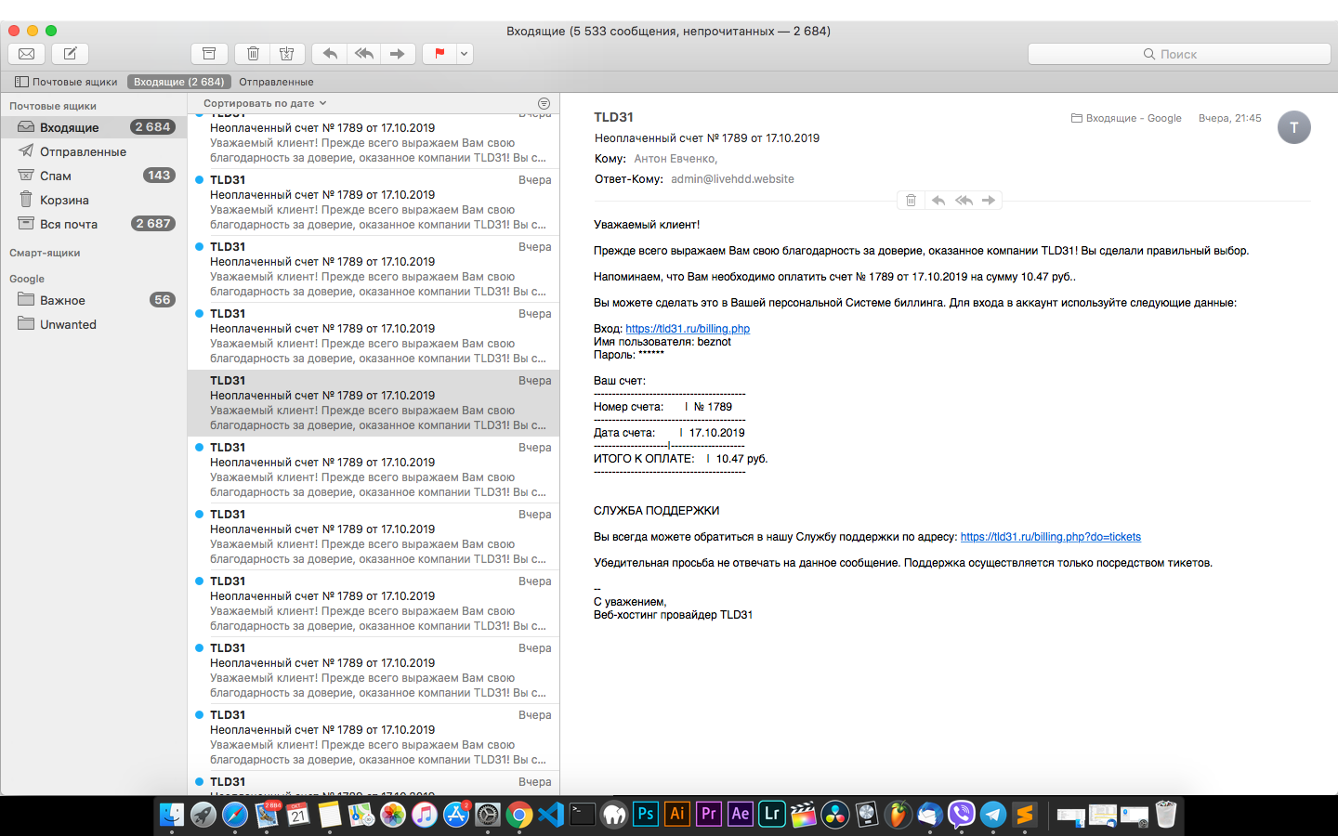The height and width of the screenshot is (836, 1338).
Task: Switch to Отправленные in favorites bar
Action: [x=276, y=82]
